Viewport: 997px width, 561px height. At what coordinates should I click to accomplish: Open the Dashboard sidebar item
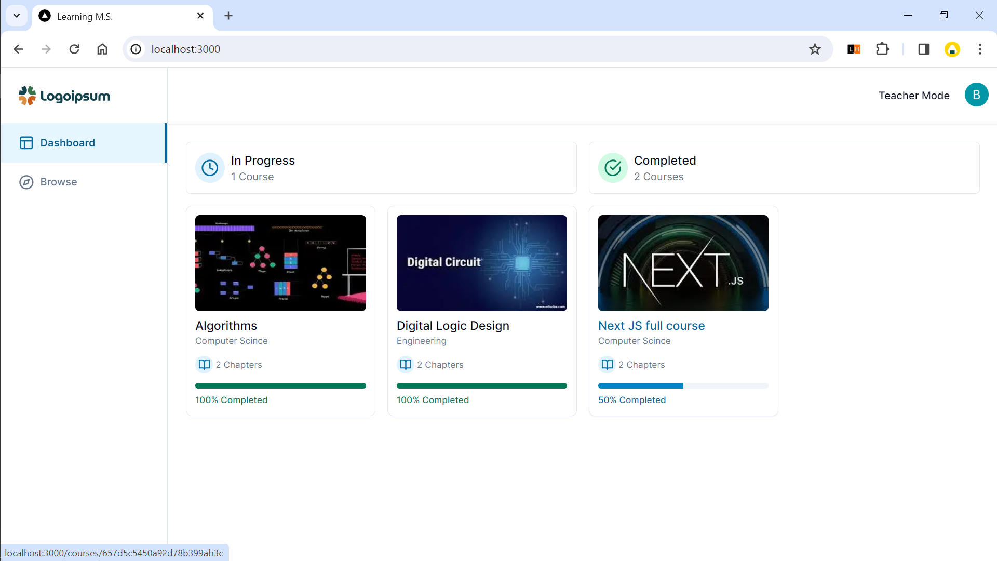(68, 143)
